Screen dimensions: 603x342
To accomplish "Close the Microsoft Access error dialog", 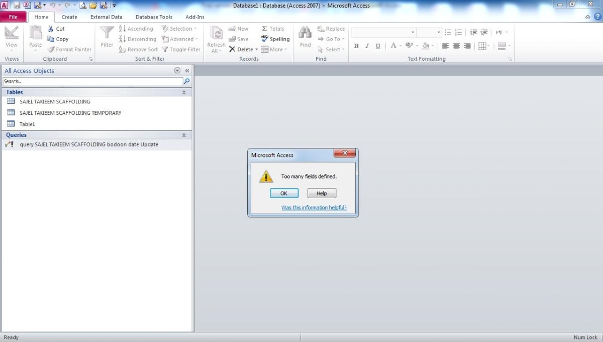I will [x=345, y=153].
